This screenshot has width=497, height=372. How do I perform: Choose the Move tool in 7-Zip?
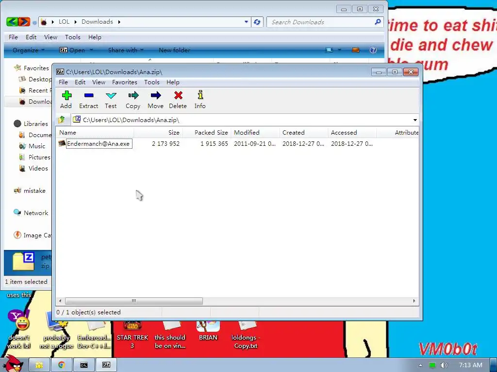point(155,100)
